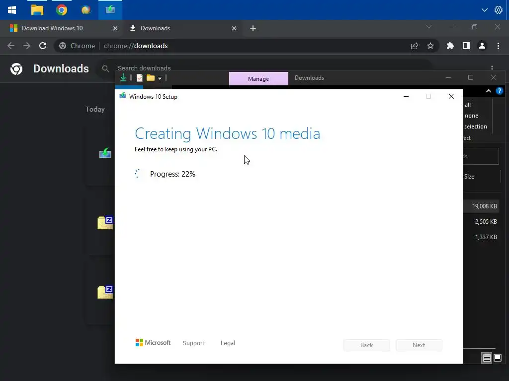This screenshot has width=509, height=381.
Task: Click the Next button in Setup
Action: point(419,345)
